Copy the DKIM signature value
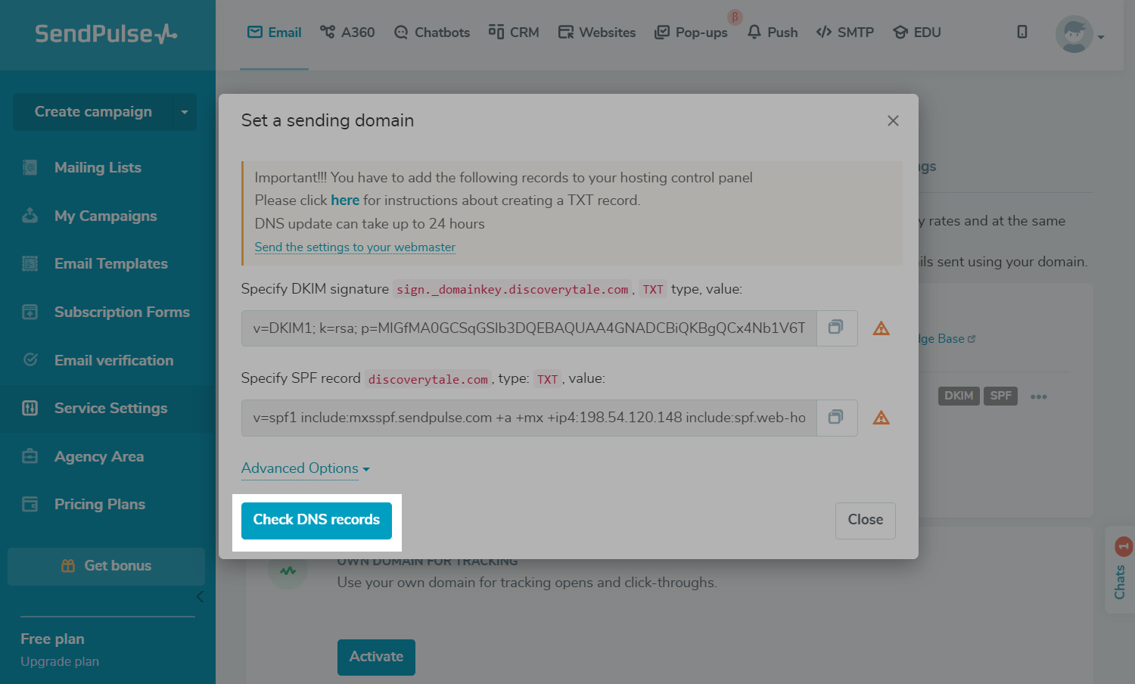This screenshot has height=684, width=1135. tap(836, 328)
